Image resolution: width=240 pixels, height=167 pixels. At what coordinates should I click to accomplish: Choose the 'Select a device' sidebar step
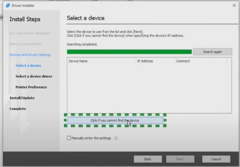click(28, 66)
